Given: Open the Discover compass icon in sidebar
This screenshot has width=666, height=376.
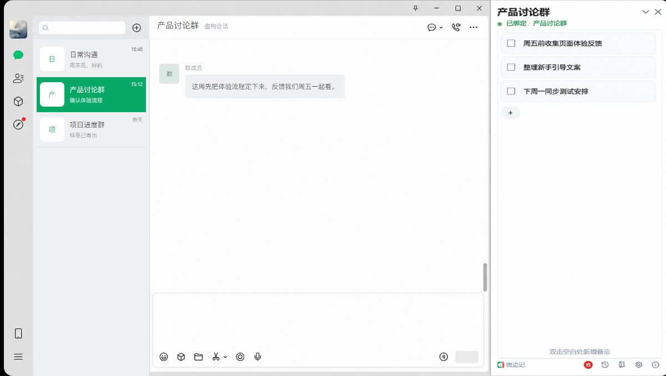Looking at the screenshot, I should [x=18, y=124].
